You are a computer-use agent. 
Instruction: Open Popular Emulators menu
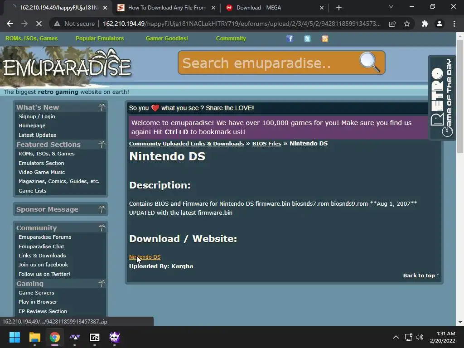point(100,39)
